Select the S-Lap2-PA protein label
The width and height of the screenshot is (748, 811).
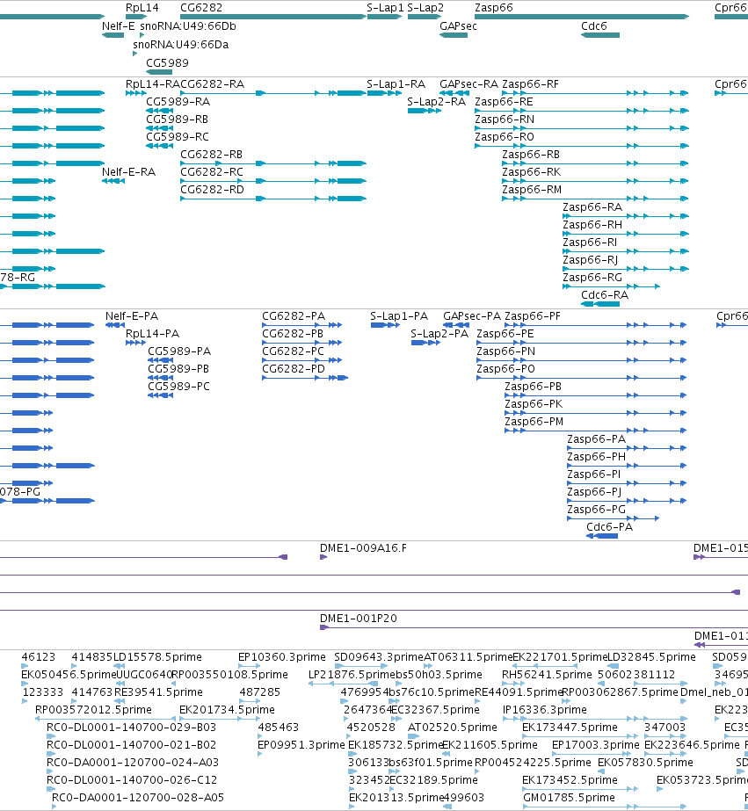coord(439,334)
